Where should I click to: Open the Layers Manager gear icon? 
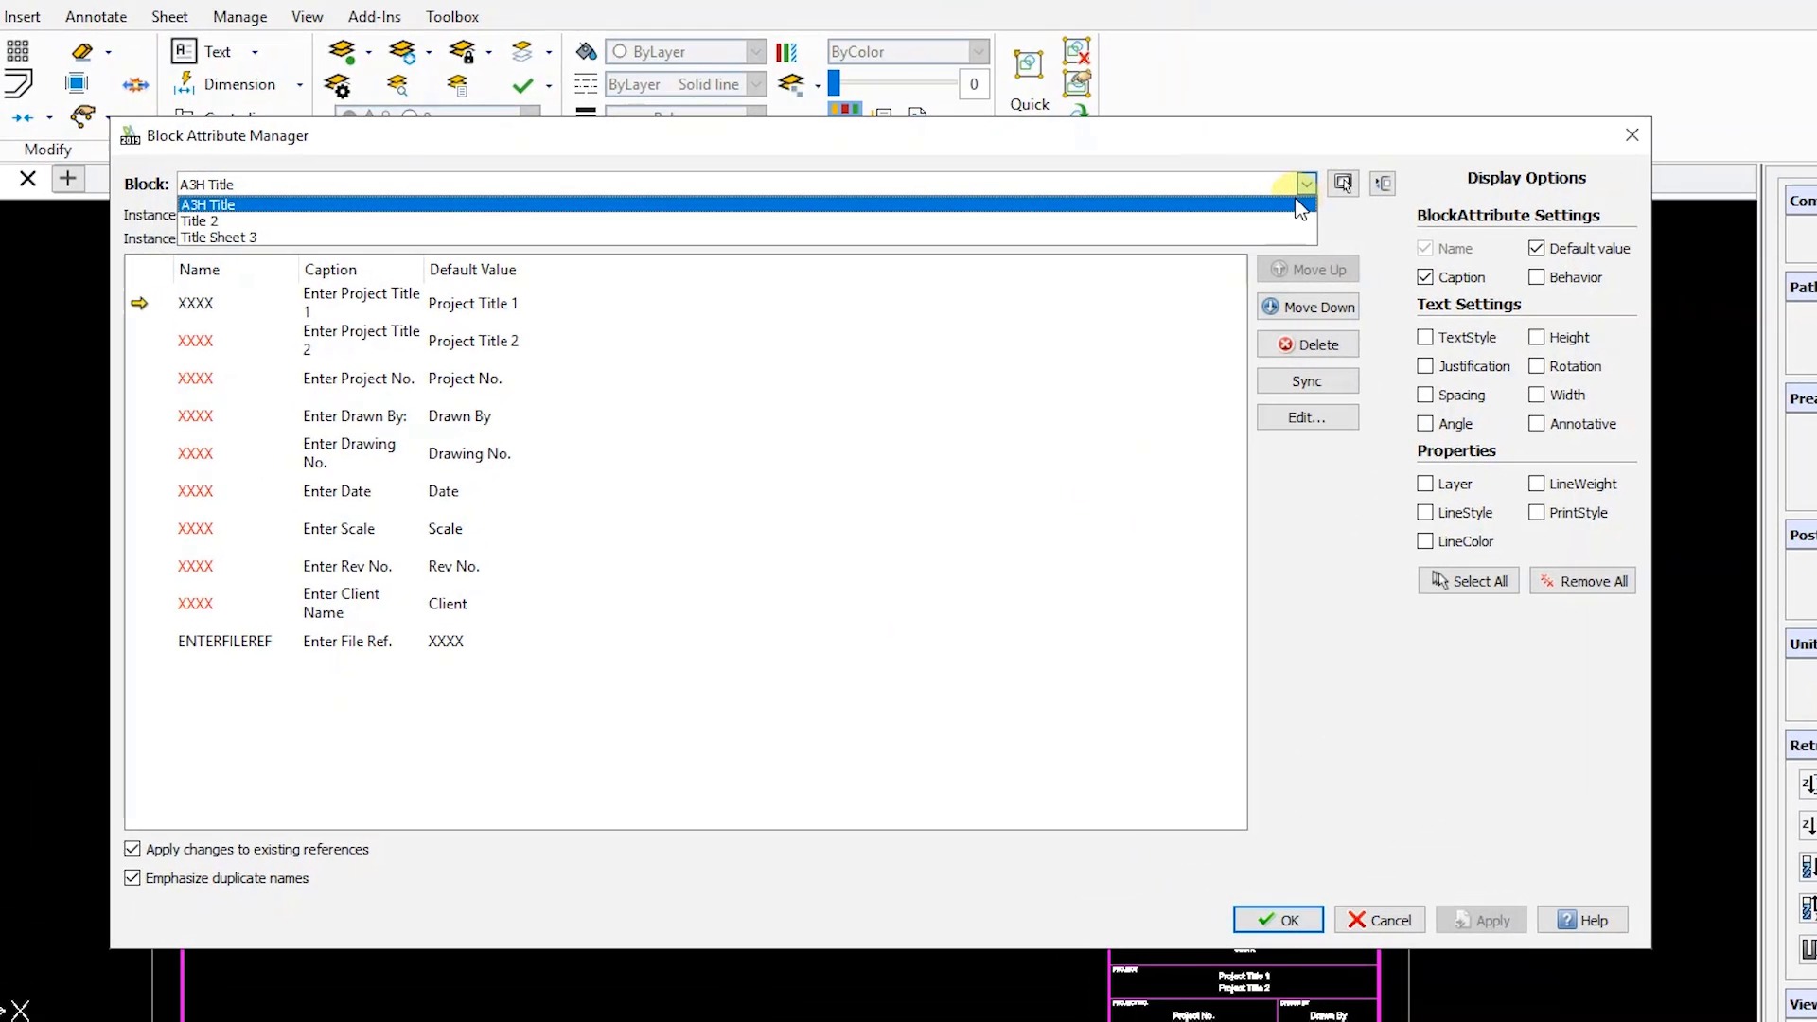tap(338, 86)
